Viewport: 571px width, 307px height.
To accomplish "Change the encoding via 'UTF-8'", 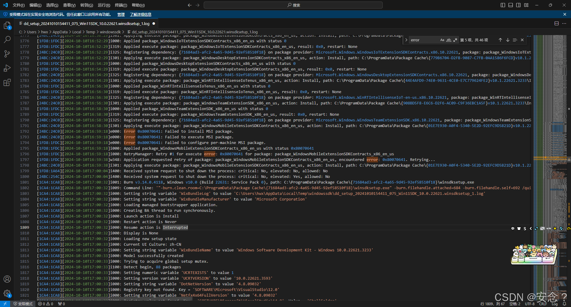I will [x=530, y=304].
